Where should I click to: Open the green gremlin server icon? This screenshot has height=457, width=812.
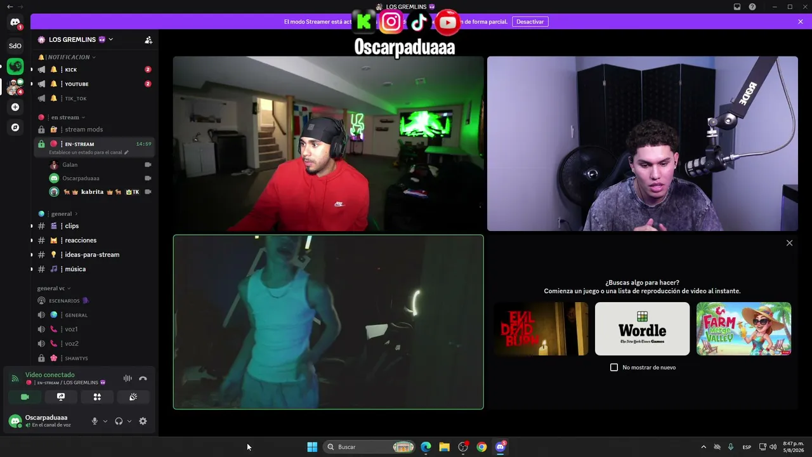15,66
